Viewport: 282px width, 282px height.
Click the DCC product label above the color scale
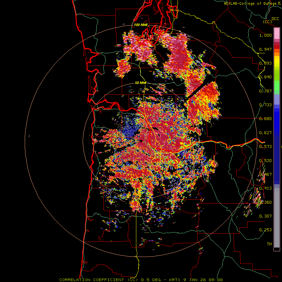(275, 19)
